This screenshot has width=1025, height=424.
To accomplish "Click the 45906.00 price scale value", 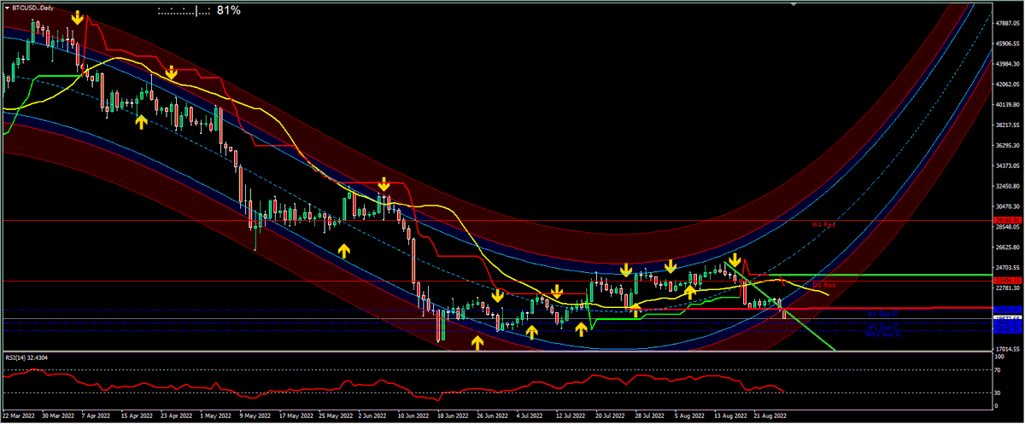I will (1009, 44).
